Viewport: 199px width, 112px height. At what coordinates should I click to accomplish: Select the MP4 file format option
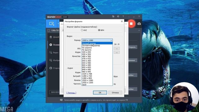(x=101, y=30)
